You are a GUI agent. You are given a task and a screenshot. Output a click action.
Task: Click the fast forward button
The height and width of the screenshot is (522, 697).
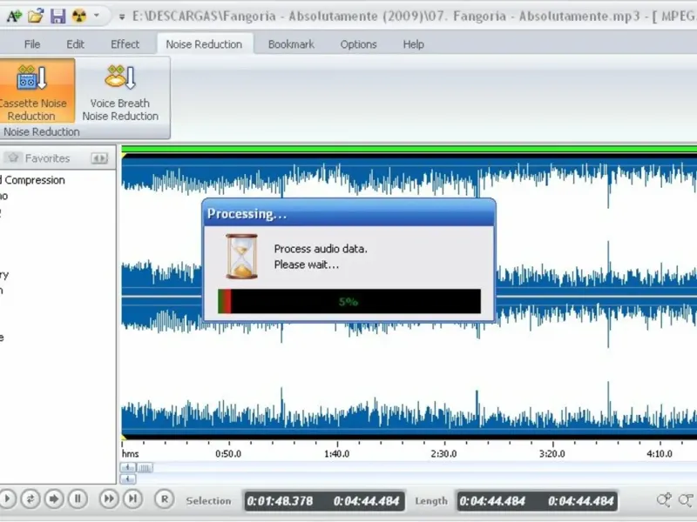pyautogui.click(x=108, y=499)
